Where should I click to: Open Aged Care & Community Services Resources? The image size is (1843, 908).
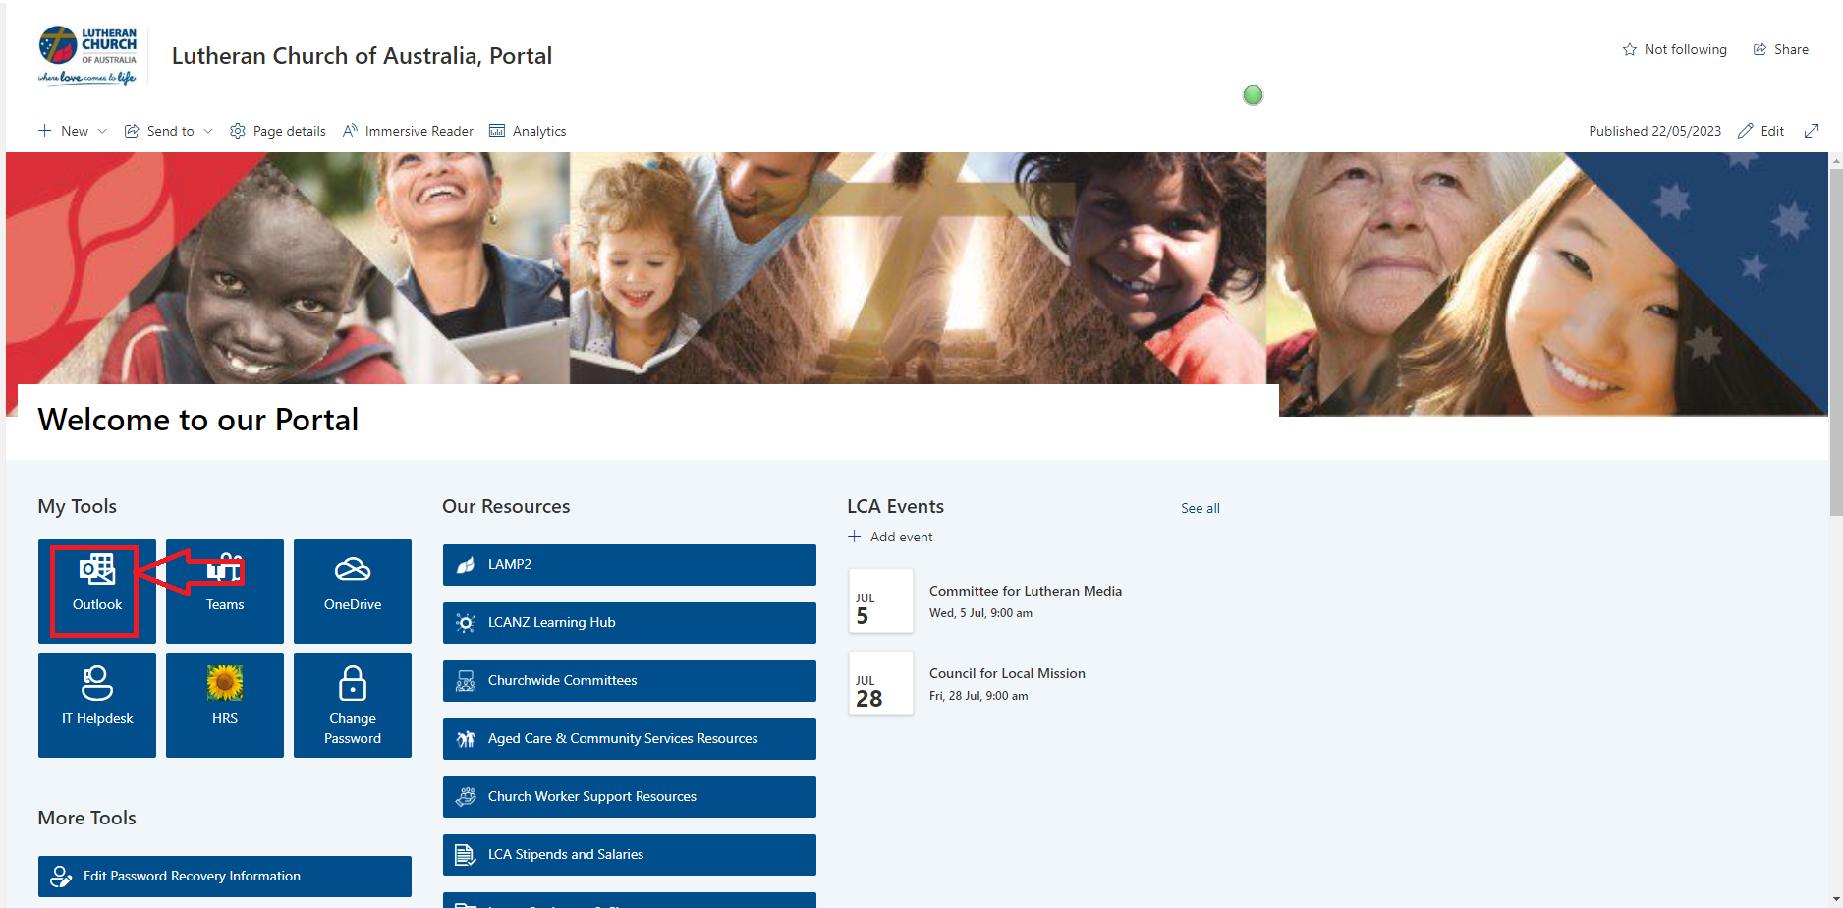[x=630, y=739]
